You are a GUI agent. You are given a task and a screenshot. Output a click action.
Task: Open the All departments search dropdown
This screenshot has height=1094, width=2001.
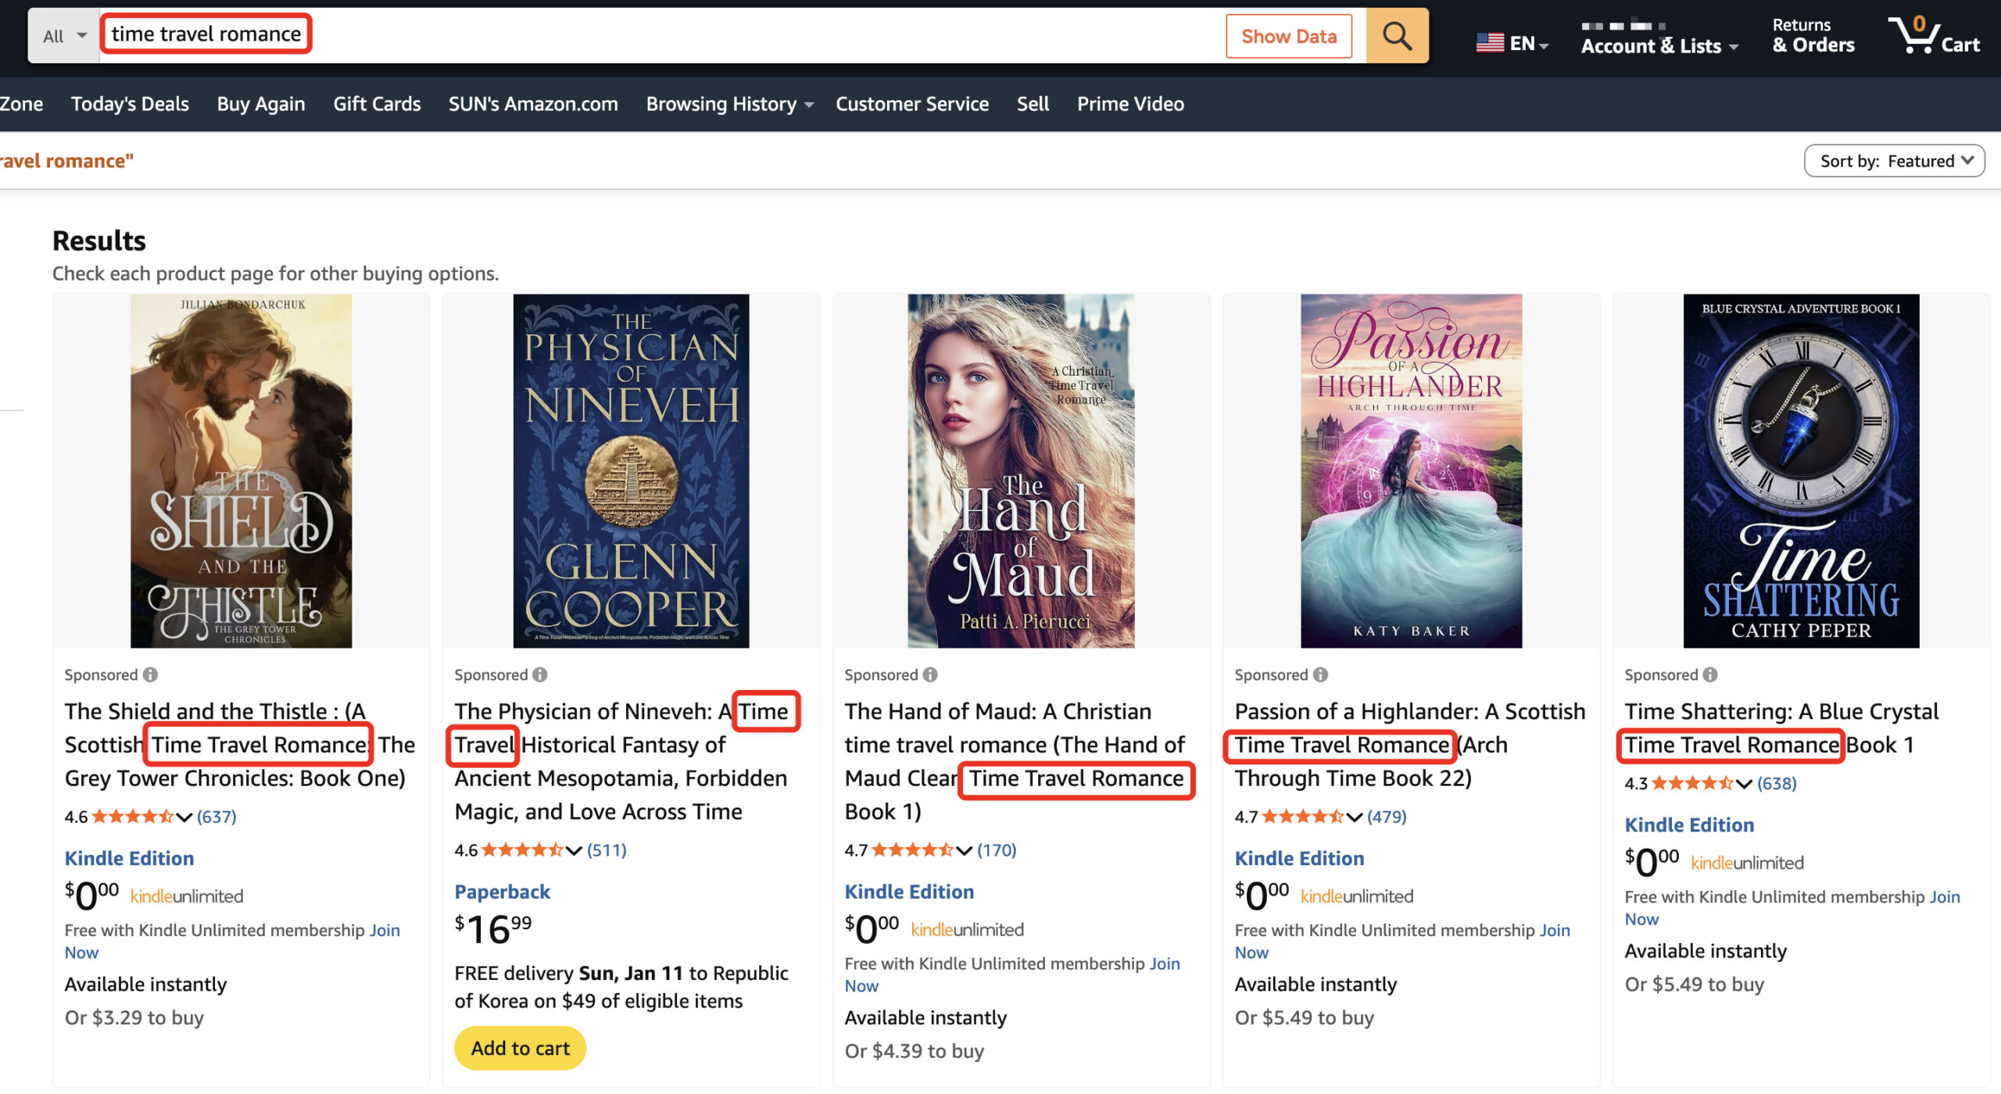coord(64,36)
